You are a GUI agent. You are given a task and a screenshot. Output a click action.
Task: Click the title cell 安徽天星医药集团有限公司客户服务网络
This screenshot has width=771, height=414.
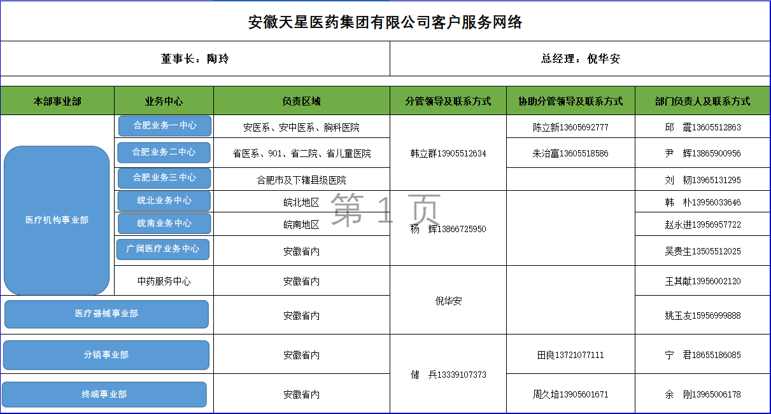(x=385, y=22)
